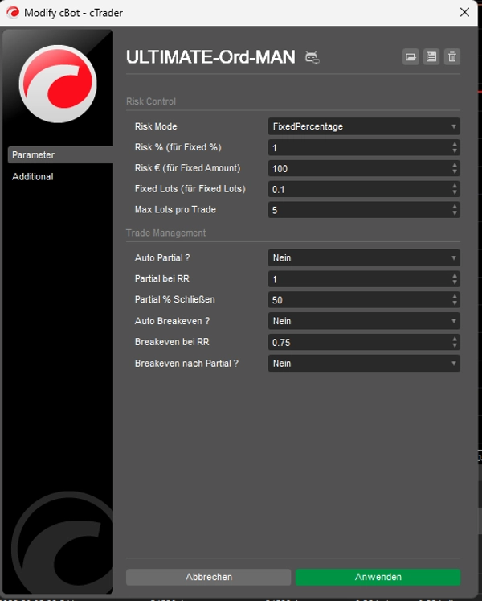
Task: Open the Risk Mode dropdown
Action: click(x=363, y=126)
